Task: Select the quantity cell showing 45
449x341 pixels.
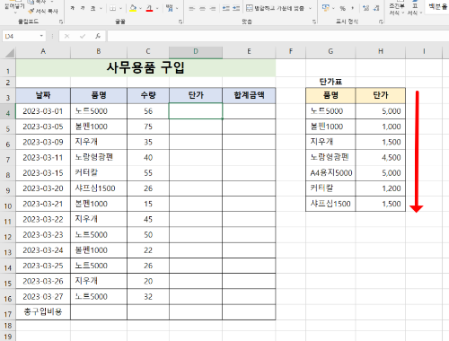Action: click(x=148, y=219)
